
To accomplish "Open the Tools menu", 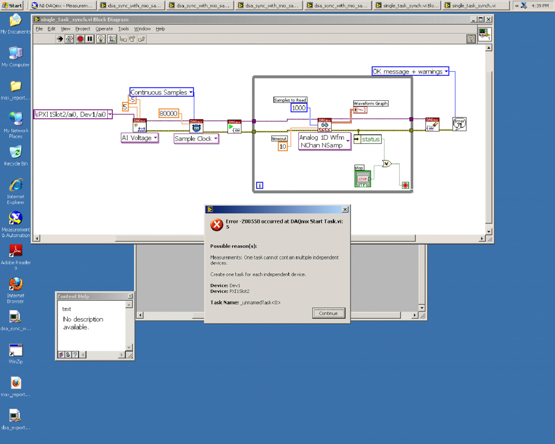I will 123,29.
